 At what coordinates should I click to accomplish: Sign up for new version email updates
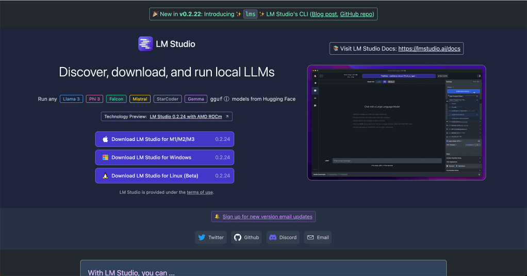coord(267,217)
